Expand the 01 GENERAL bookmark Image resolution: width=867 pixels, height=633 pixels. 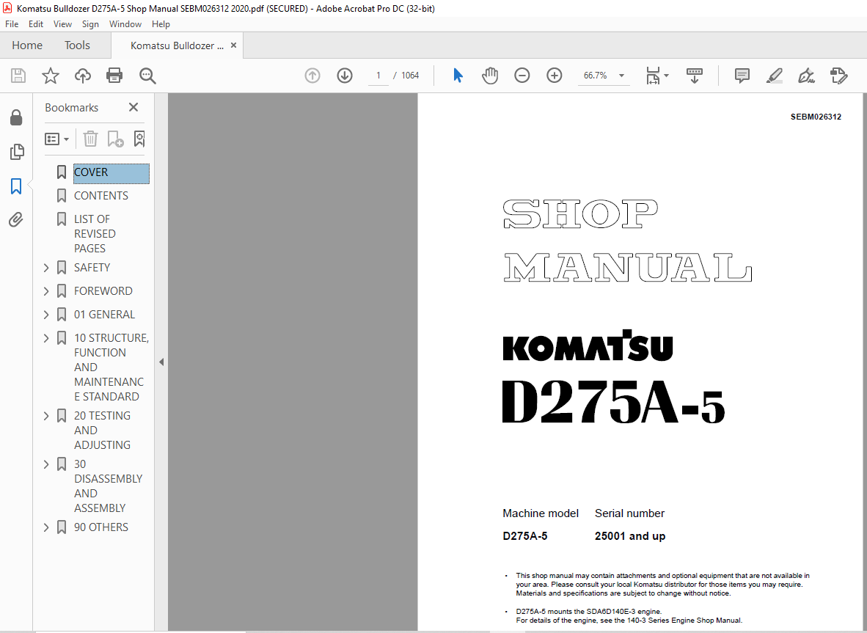[46, 315]
